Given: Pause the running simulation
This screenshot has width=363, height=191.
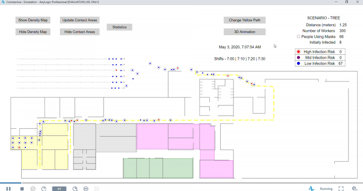Looking at the screenshot, I should [x=9, y=188].
